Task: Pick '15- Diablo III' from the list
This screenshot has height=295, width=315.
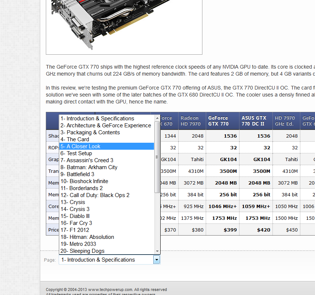Action: click(x=107, y=216)
